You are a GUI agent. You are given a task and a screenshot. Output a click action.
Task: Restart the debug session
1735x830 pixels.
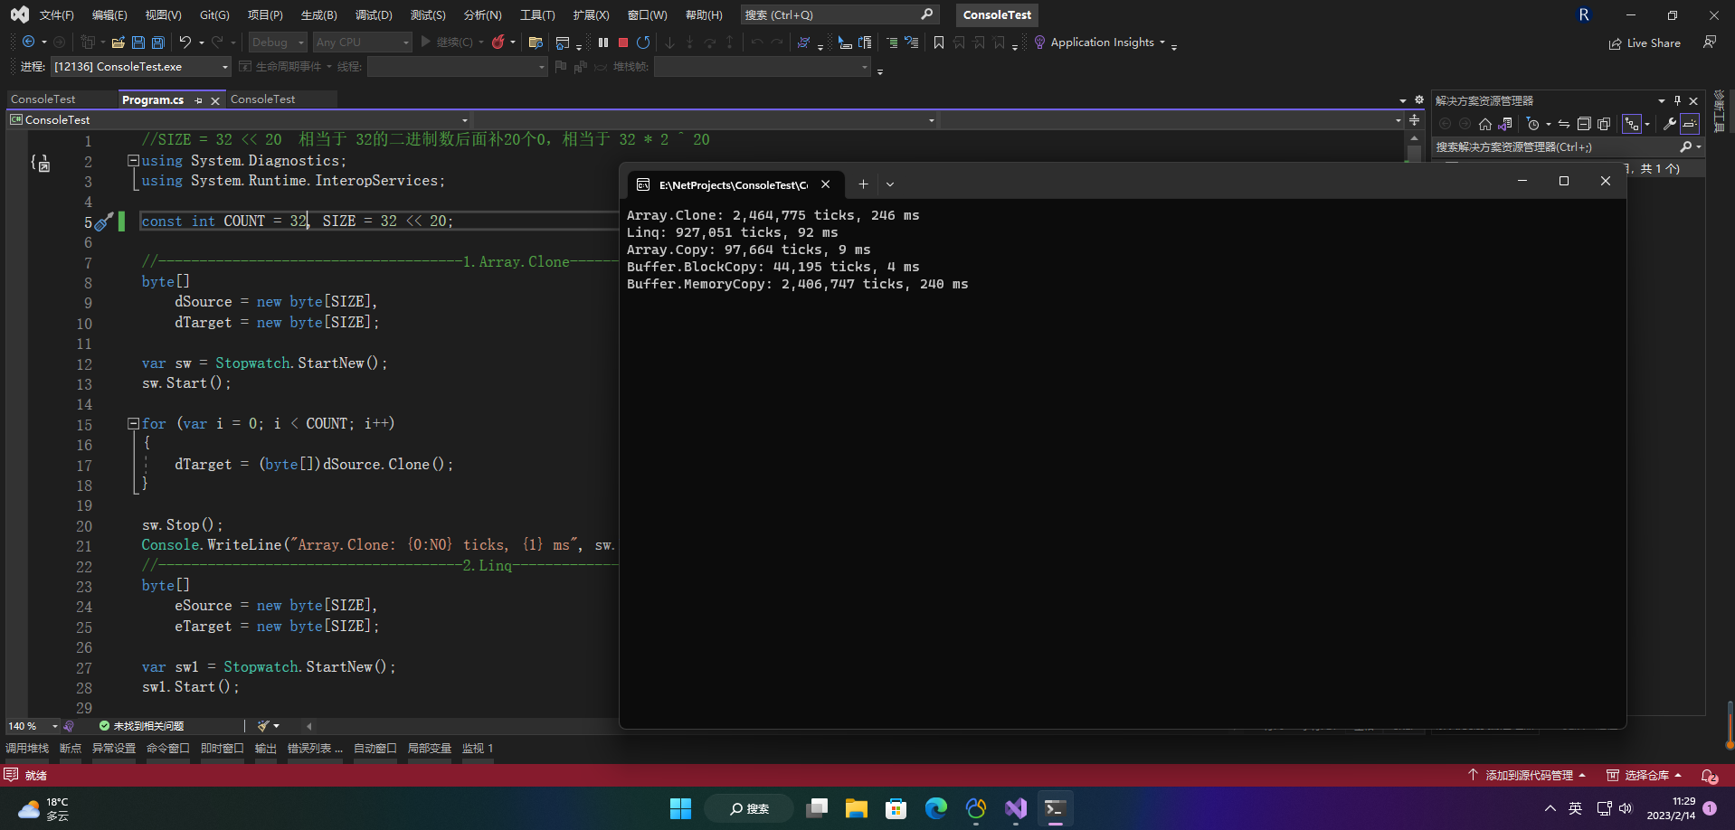coord(643,42)
